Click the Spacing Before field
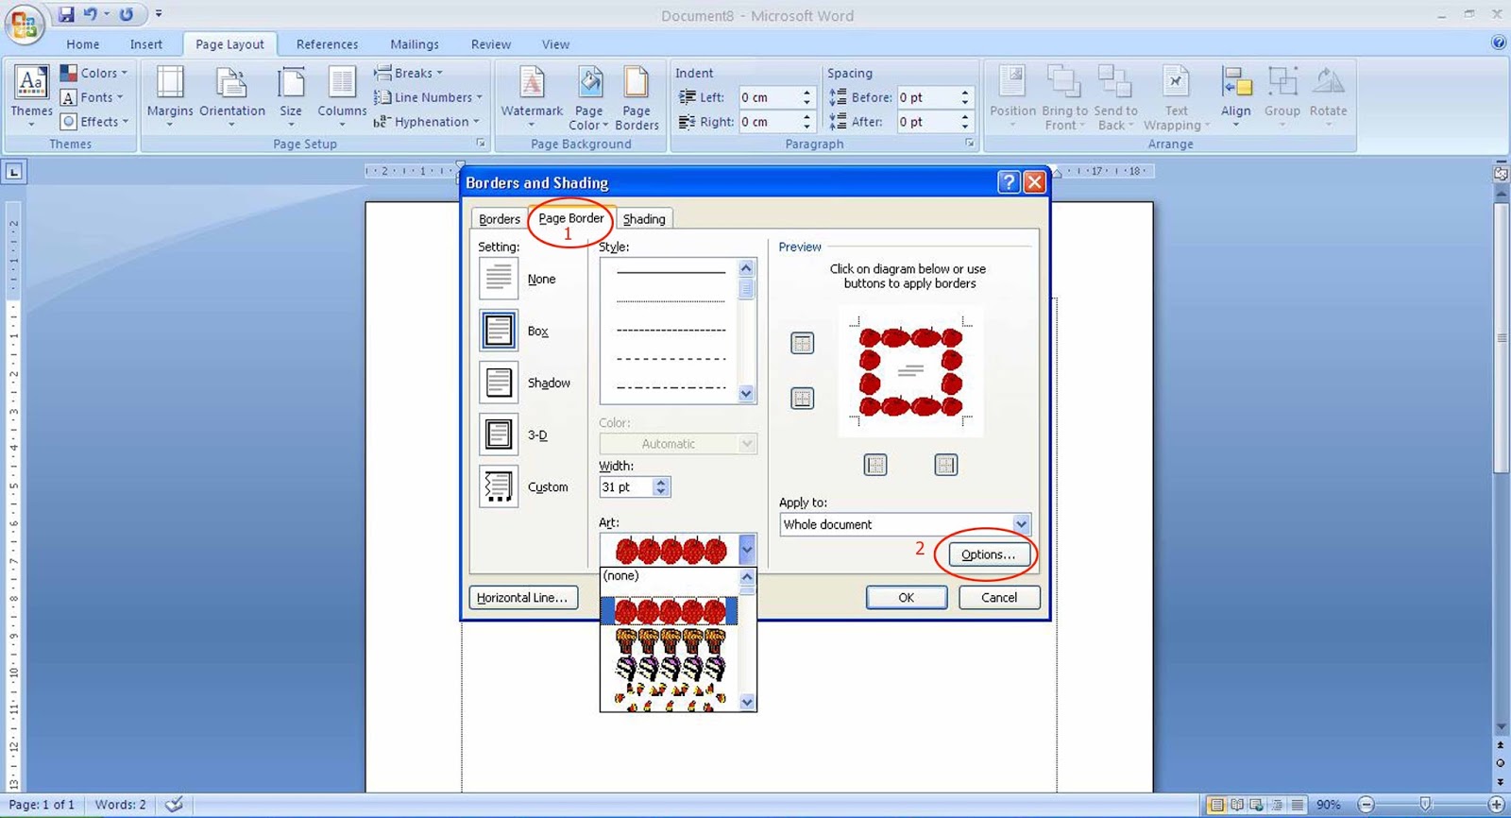The image size is (1511, 818). (927, 97)
